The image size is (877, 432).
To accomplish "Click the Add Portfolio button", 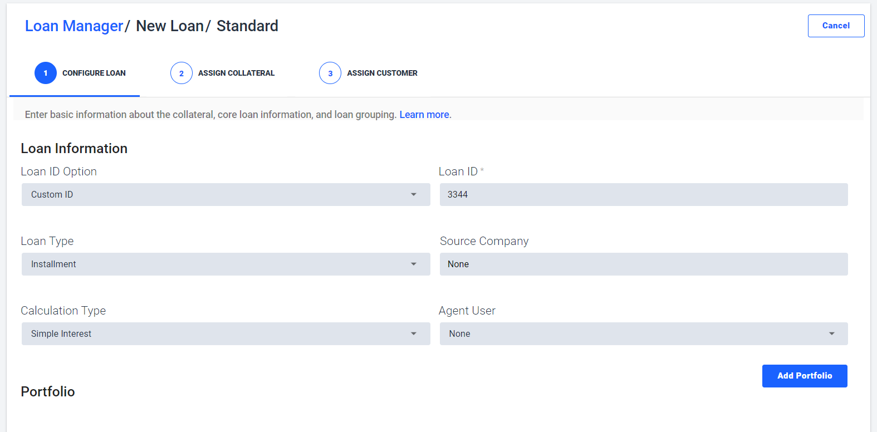I will pos(805,376).
